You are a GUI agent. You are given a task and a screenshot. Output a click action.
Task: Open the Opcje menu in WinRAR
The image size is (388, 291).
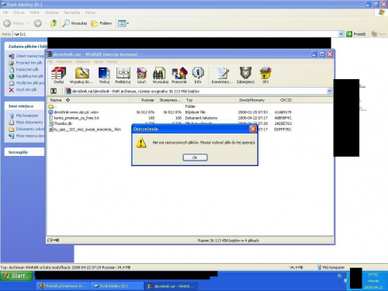[99, 61]
